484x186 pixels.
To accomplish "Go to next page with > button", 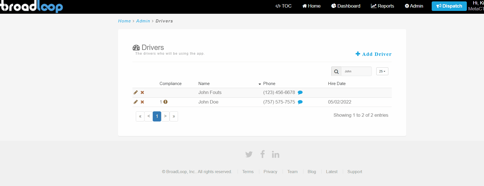I will pos(165,116).
